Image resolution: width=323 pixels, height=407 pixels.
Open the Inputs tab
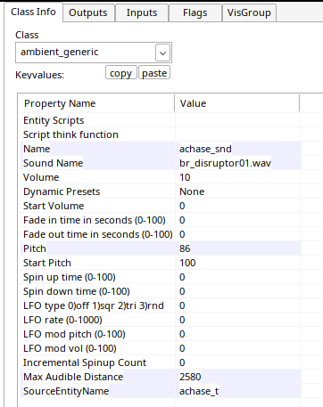142,12
